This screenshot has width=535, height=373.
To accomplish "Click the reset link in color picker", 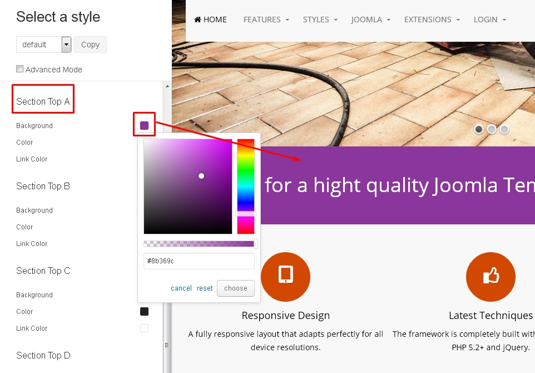I will tap(205, 288).
